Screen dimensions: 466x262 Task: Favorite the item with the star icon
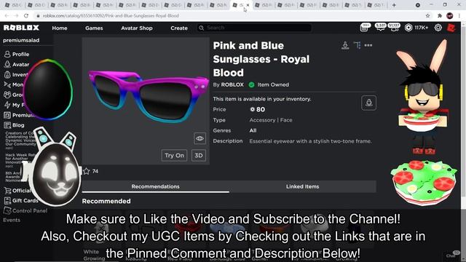86,171
